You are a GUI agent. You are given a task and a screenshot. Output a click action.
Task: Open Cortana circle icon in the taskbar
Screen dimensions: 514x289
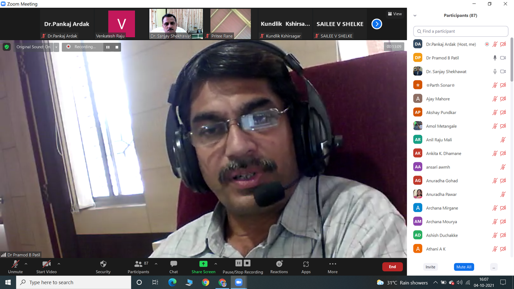click(x=139, y=282)
